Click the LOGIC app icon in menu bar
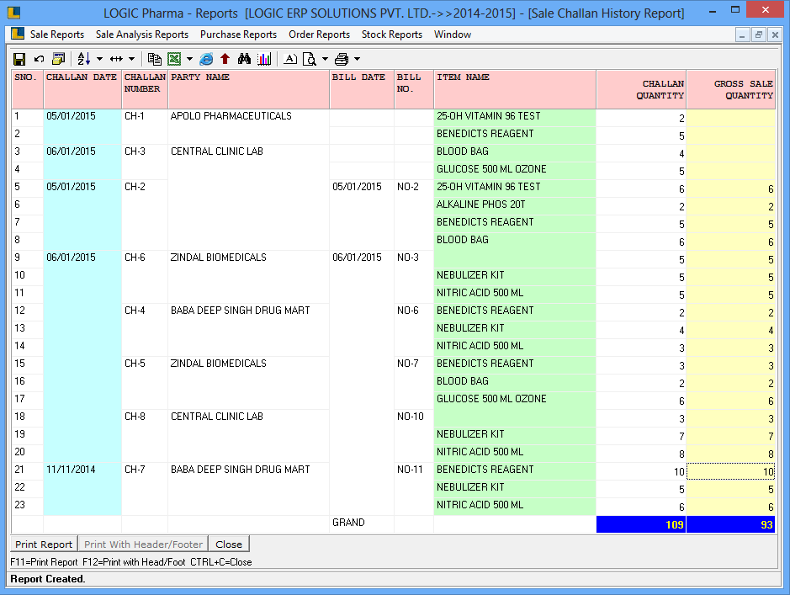790x595 pixels. tap(18, 34)
